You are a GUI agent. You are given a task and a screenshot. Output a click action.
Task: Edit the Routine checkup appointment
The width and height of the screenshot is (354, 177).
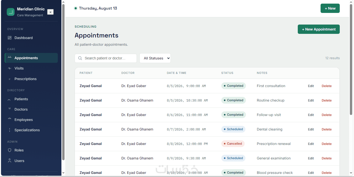311,101
